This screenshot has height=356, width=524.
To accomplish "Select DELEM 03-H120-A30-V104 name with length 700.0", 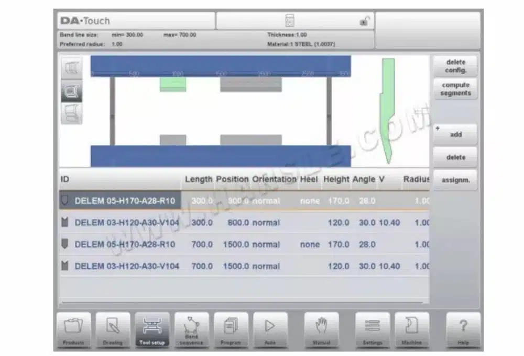I will point(127,266).
